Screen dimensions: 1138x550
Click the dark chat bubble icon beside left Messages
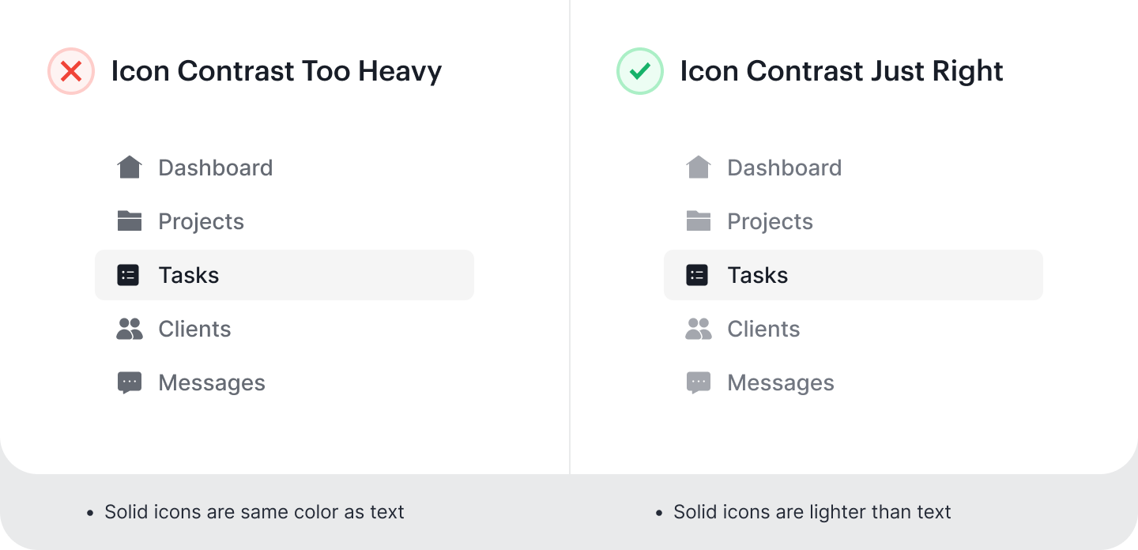click(129, 382)
